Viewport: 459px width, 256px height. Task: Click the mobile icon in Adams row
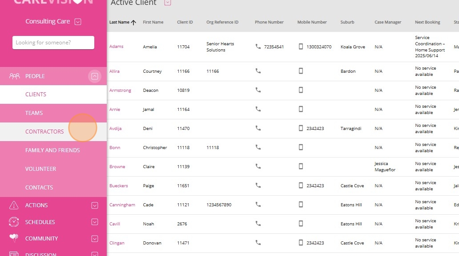301,47
